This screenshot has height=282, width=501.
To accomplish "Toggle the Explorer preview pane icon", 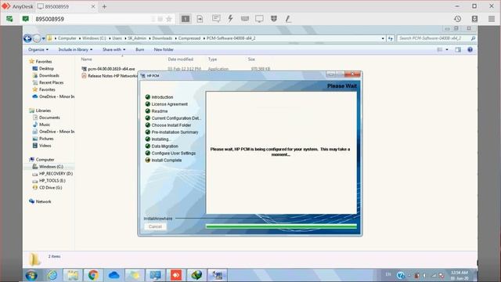I will 458,49.
